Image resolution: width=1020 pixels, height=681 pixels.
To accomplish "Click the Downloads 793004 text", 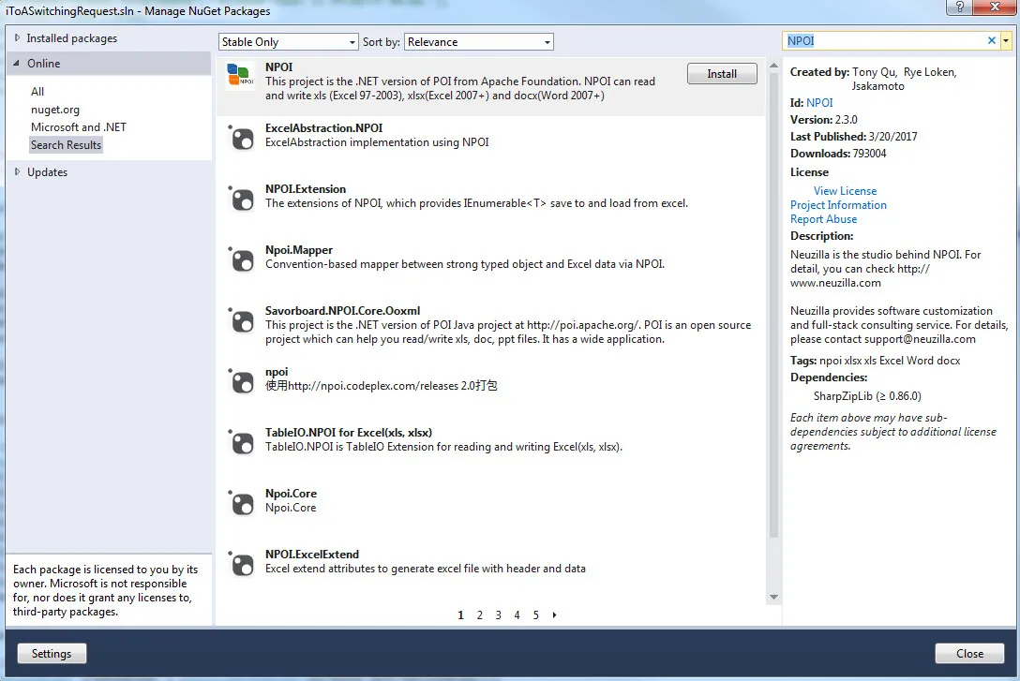I will coord(838,154).
